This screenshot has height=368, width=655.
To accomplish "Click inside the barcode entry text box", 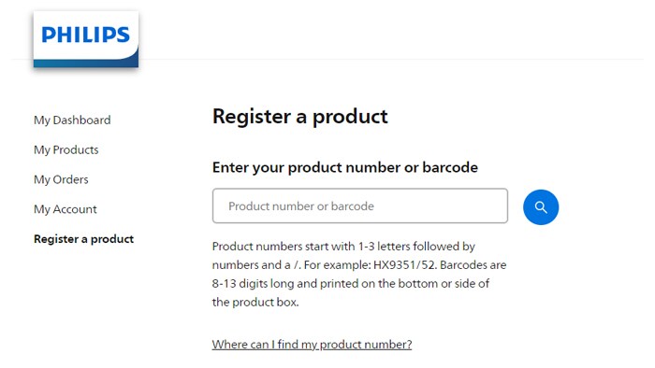I will coord(360,205).
